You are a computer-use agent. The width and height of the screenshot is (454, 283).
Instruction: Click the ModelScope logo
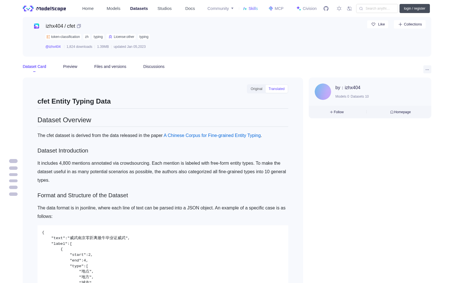coord(45,8)
